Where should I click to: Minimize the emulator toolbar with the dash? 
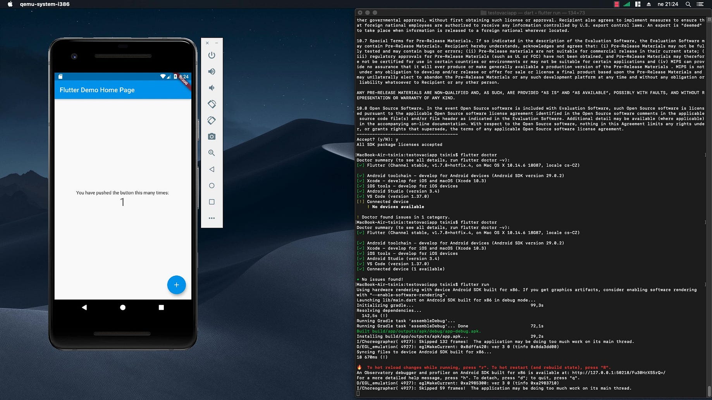pos(217,43)
